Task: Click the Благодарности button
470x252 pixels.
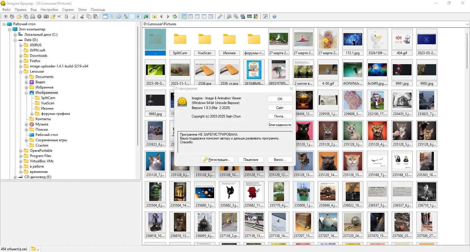Action: coord(280,125)
